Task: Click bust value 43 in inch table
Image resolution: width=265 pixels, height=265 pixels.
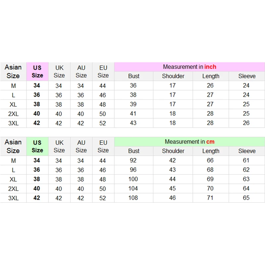Action: [133, 123]
